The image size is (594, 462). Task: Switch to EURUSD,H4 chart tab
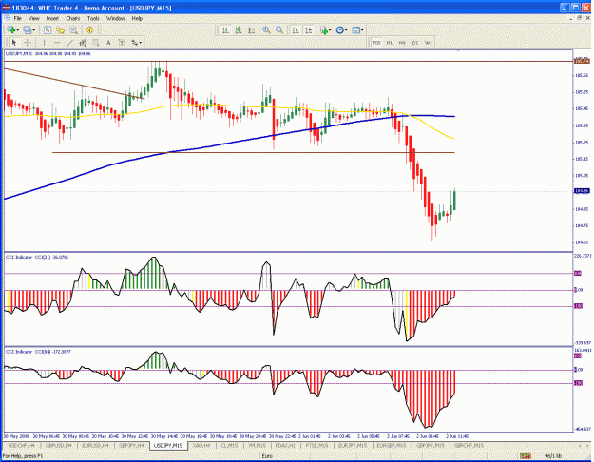pyautogui.click(x=95, y=446)
